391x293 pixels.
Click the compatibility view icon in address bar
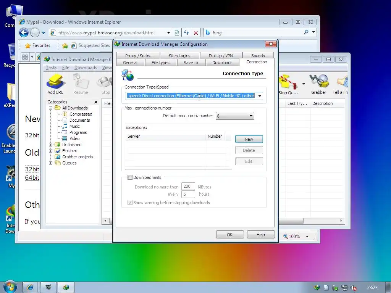[x=177, y=33]
